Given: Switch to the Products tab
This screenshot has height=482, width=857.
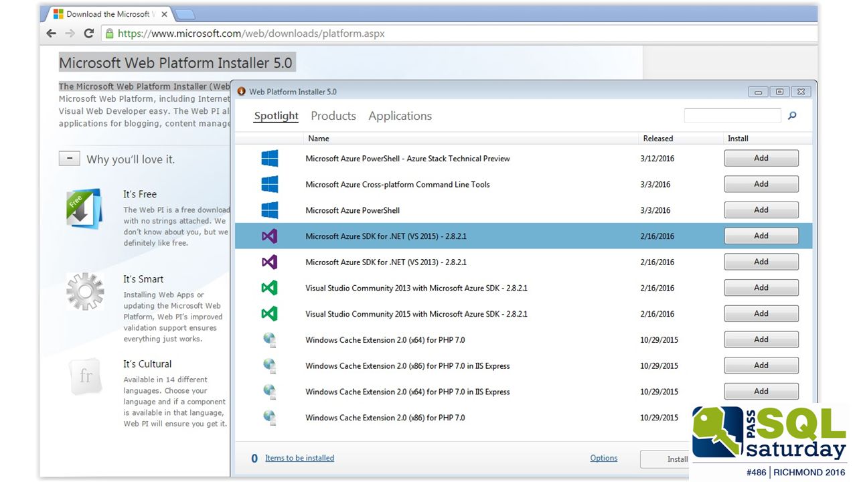Looking at the screenshot, I should (x=333, y=116).
